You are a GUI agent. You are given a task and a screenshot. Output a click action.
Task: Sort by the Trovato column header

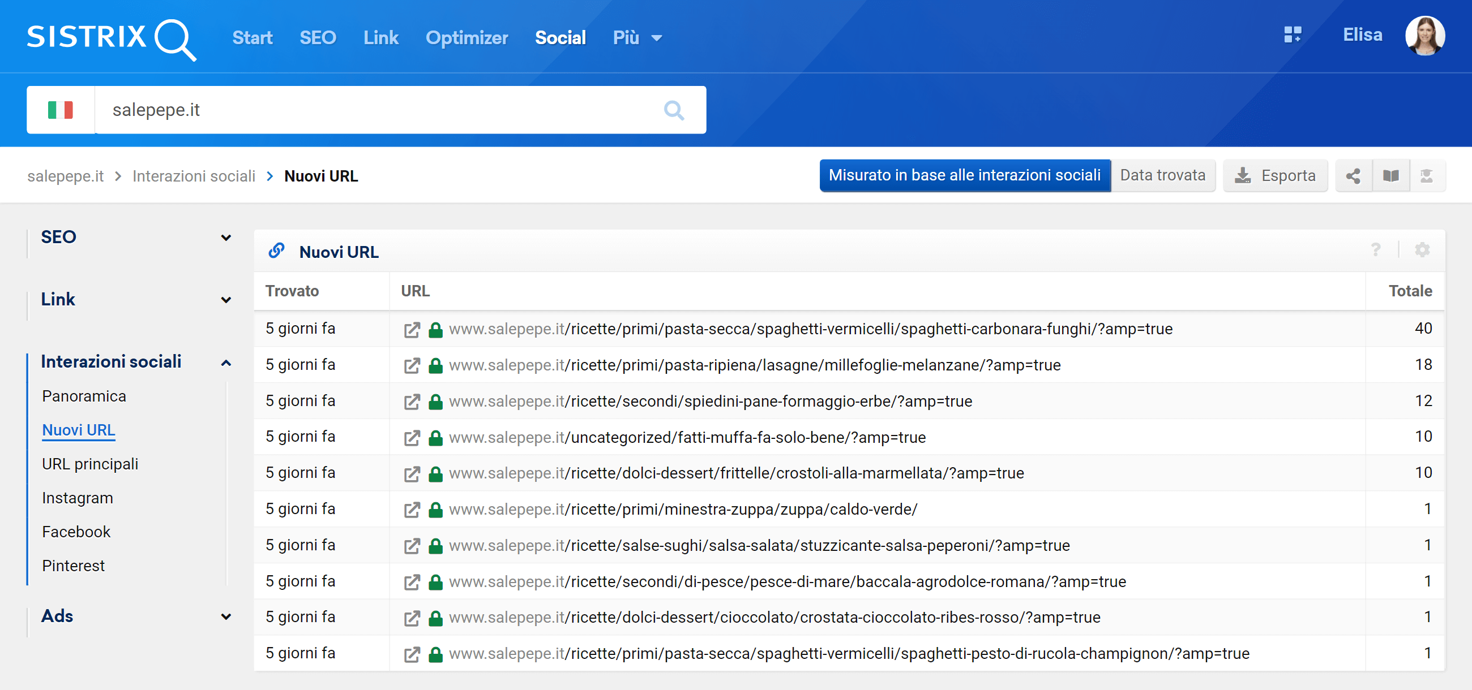[x=292, y=291]
